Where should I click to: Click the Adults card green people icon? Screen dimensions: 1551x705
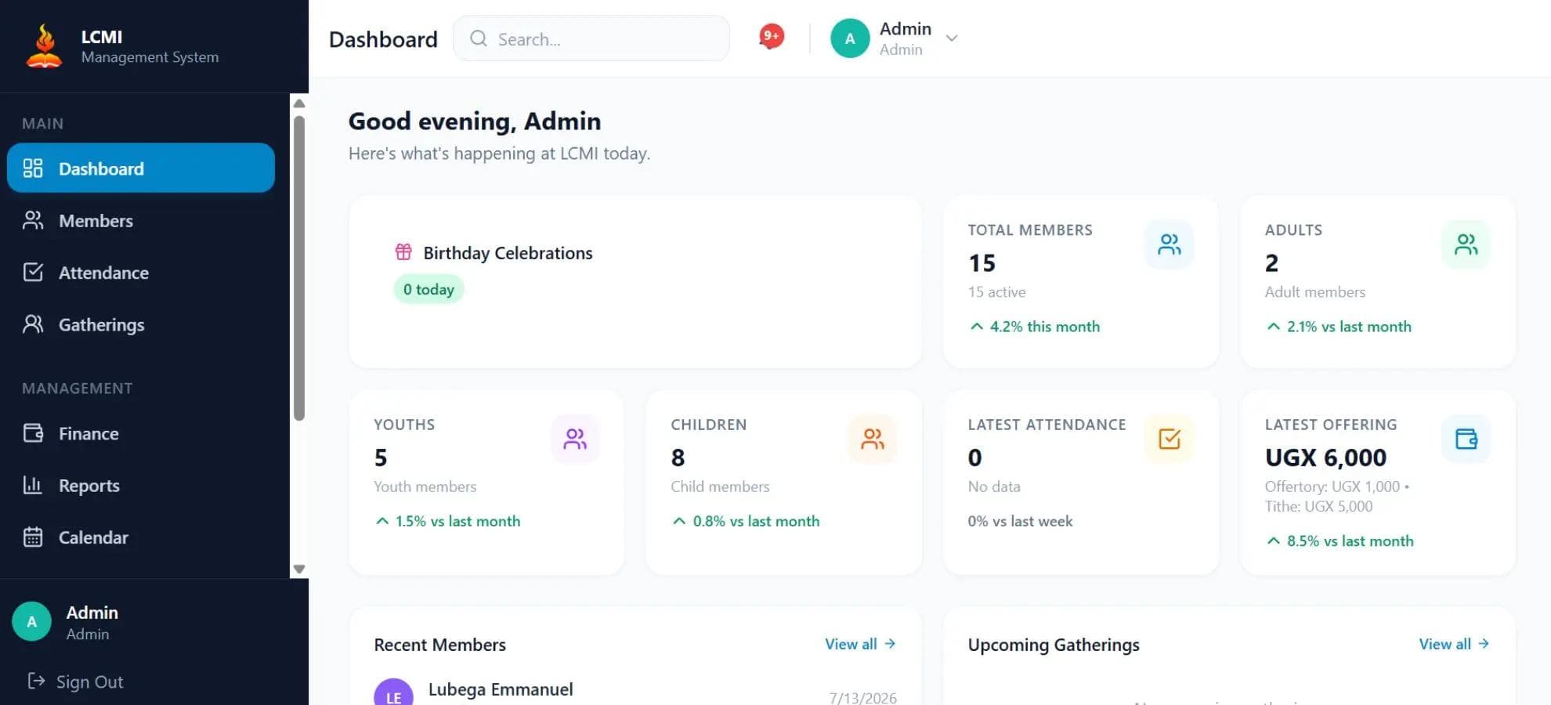click(1466, 244)
